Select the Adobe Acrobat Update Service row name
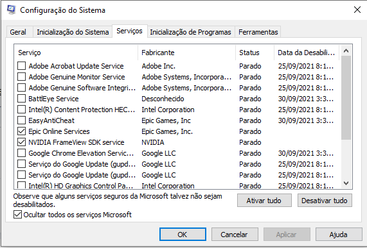Viewport: 367px width, 248px height. pos(76,66)
